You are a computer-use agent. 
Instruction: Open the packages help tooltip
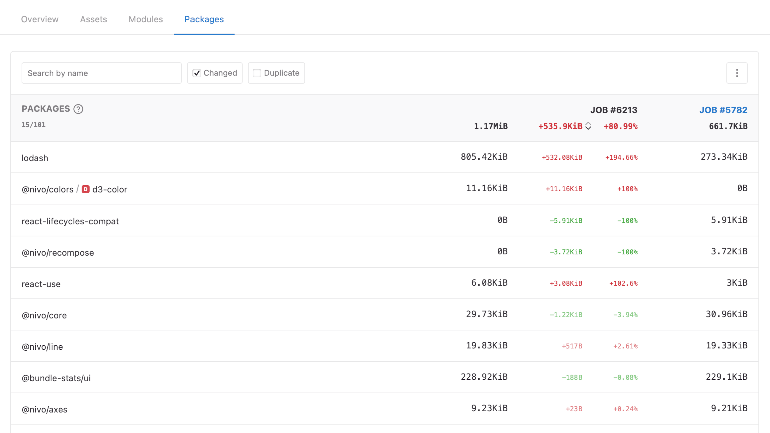78,109
